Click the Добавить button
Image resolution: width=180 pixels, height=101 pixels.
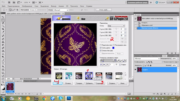(x=90, y=83)
